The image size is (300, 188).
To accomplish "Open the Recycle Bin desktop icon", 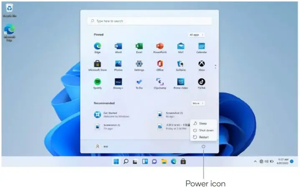I will click(x=9, y=10).
